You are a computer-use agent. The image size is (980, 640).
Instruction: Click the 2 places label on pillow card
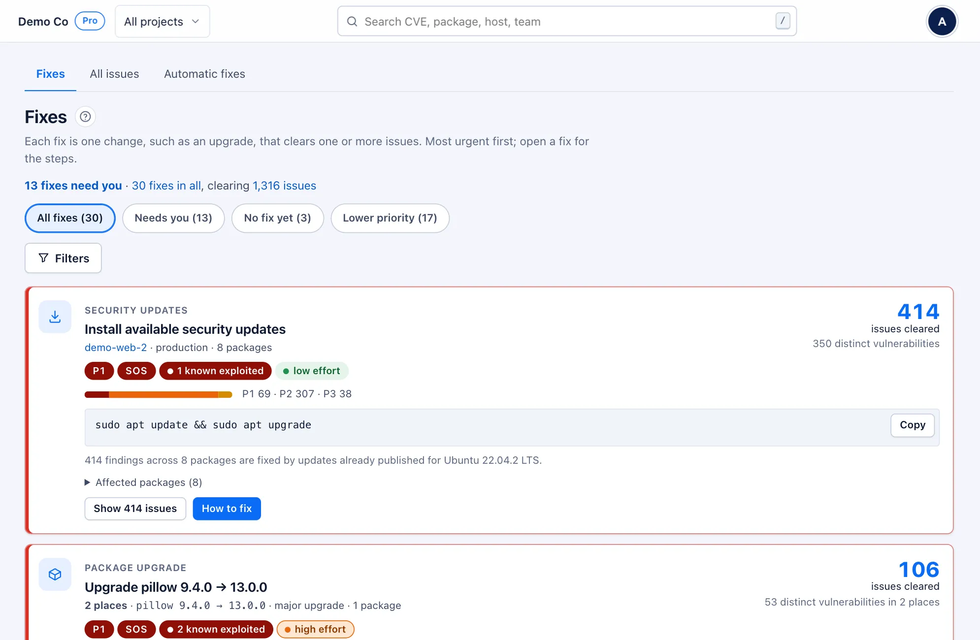[106, 606]
